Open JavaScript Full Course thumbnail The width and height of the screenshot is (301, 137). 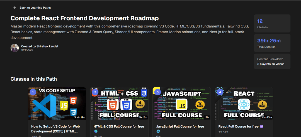pos(182,103)
